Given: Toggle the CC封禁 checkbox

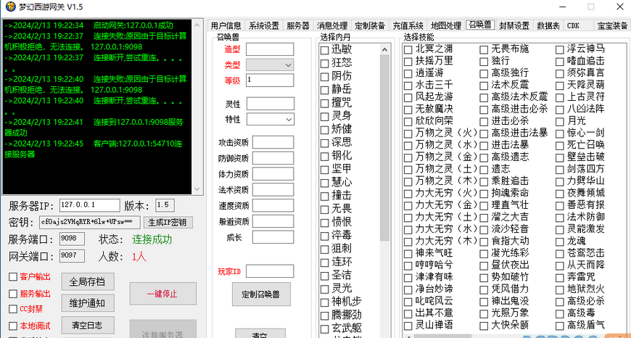Looking at the screenshot, I should pos(13,309).
